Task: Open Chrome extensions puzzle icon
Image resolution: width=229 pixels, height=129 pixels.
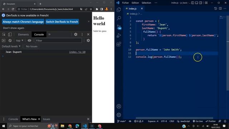Action: pos(97,9)
